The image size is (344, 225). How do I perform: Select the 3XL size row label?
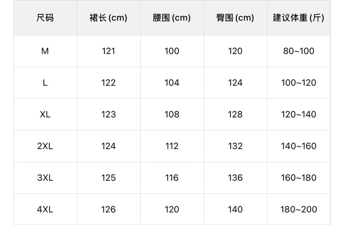tap(45, 178)
